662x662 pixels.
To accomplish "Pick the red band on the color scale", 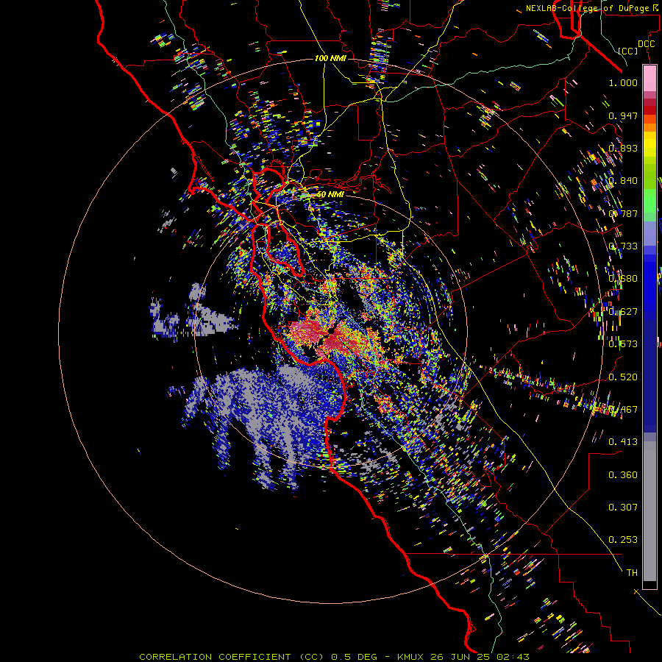I will (x=649, y=110).
